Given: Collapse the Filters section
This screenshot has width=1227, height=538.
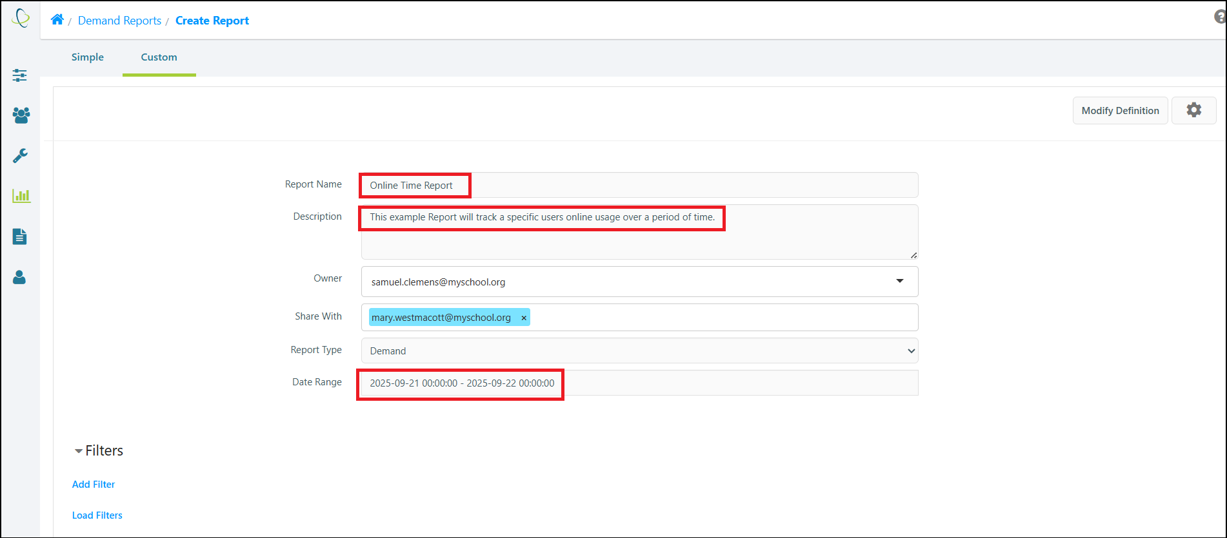Looking at the screenshot, I should [79, 451].
